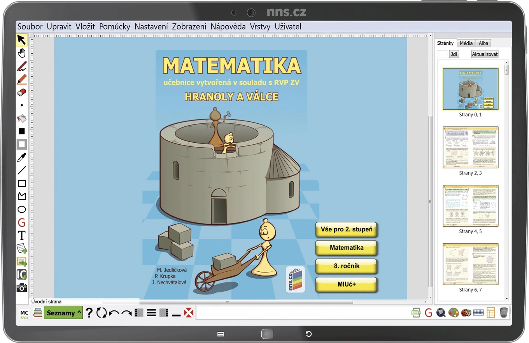Pick the eyedropper tool

22,157
